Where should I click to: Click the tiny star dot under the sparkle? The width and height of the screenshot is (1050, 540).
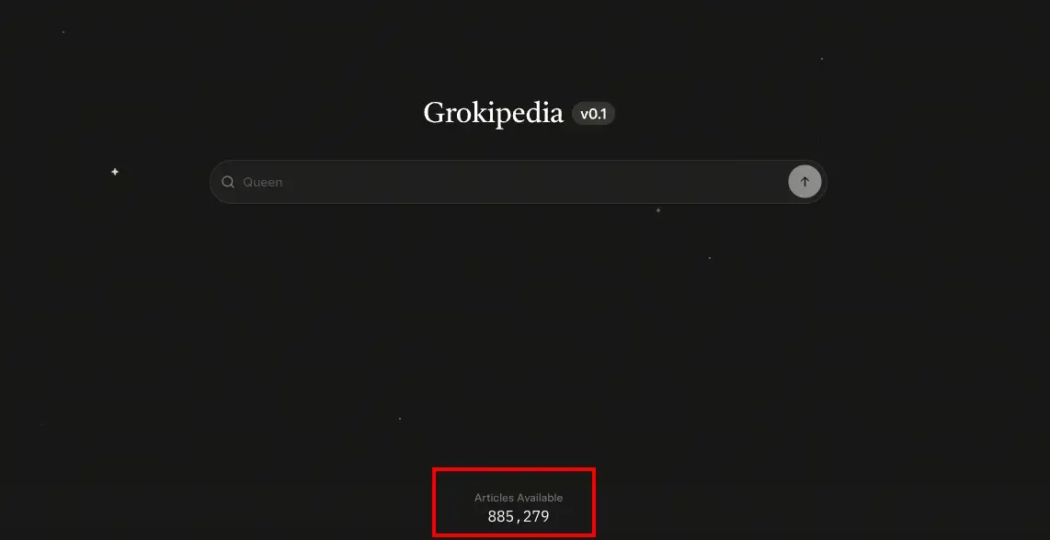click(710, 258)
